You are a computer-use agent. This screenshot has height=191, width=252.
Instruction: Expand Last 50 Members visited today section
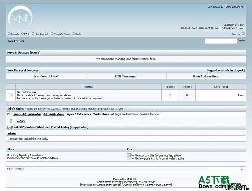coord(10,127)
